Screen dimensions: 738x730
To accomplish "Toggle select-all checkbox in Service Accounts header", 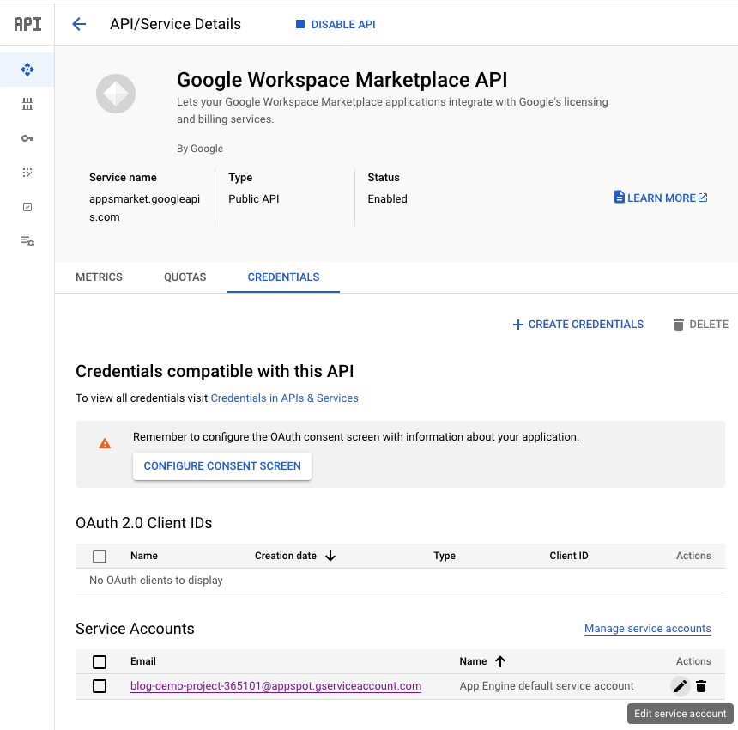I will tap(100, 661).
